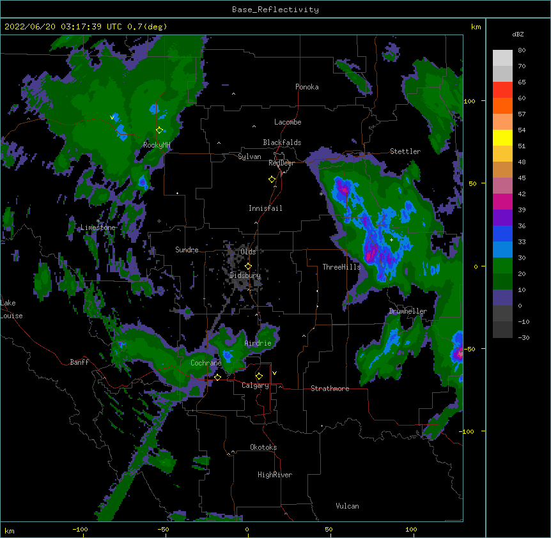
Task: Pick the dark green 10-20 dBZ swatch
Action: pyautogui.click(x=502, y=281)
